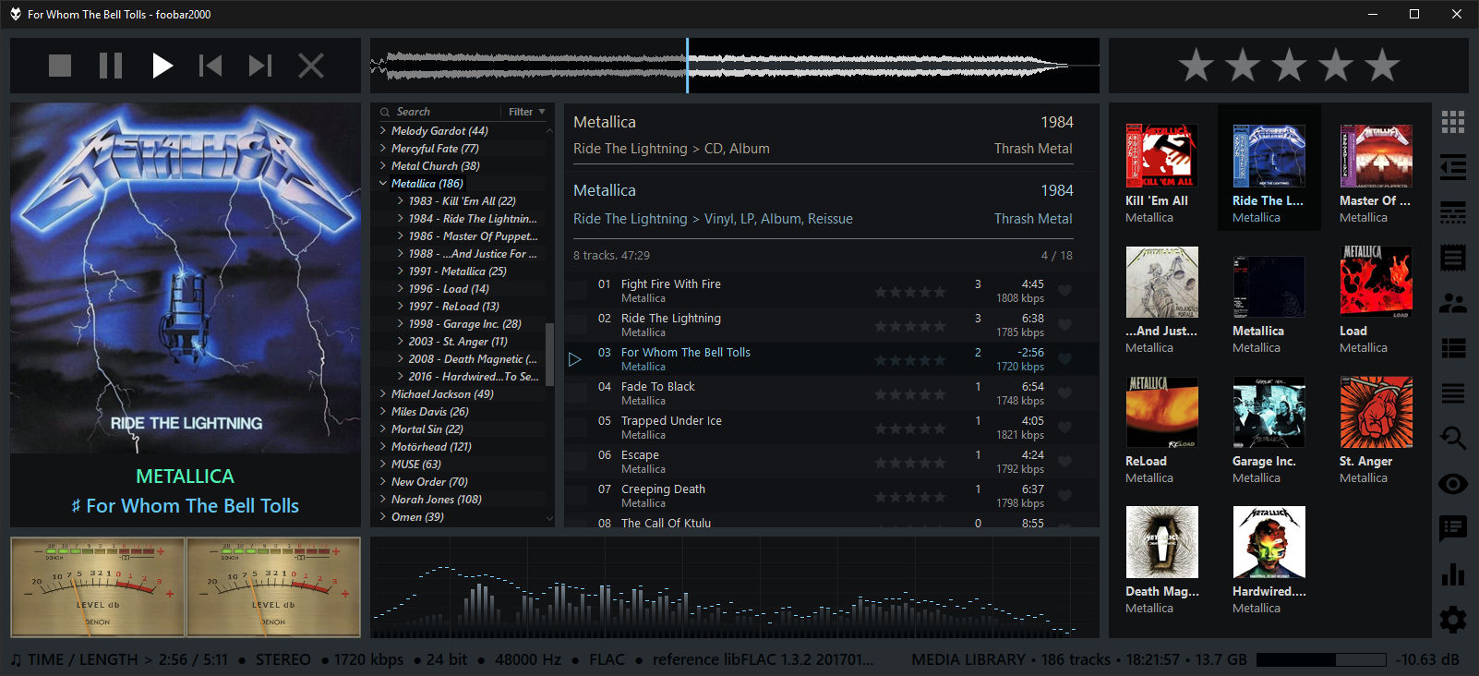The height and width of the screenshot is (676, 1479).
Task: Skip to the next track
Action: click(260, 66)
